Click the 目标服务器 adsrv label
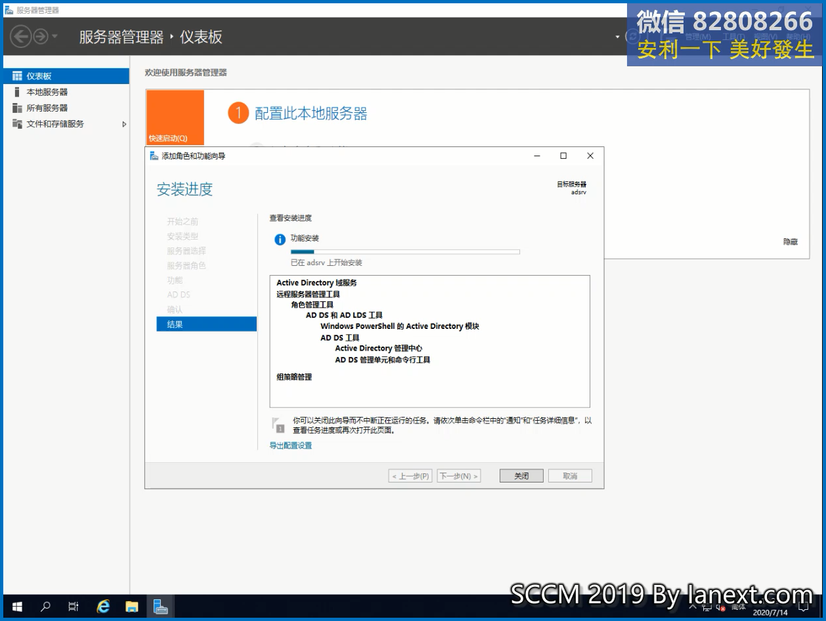This screenshot has height=621, width=826. click(571, 188)
